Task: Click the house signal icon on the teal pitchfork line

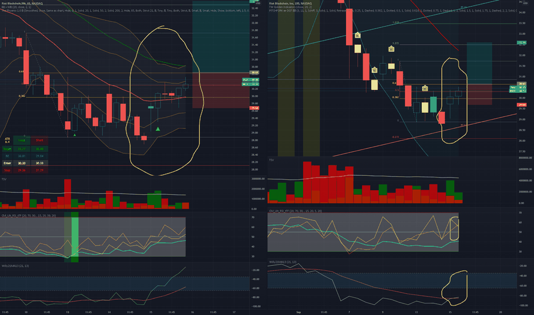Action: click(x=358, y=35)
